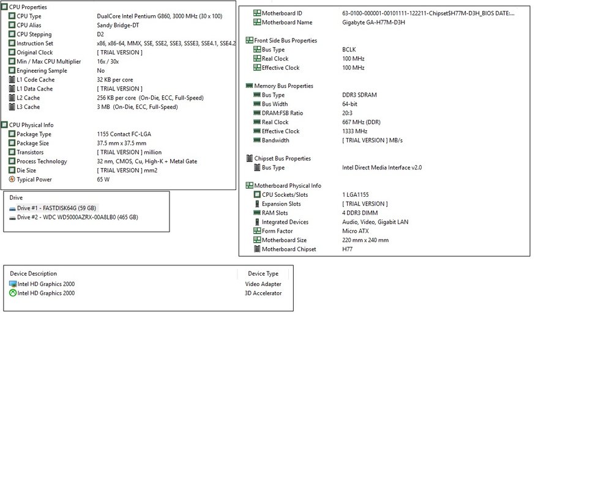
Task: Click the Motherboard Physical Info icon
Action: [x=250, y=185]
